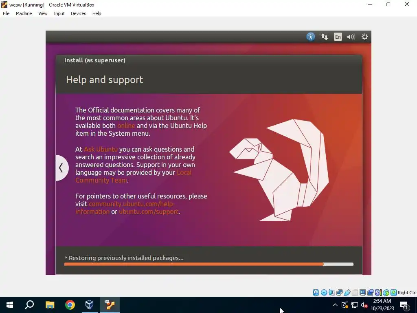Click the recording status icon in VirtualBox
Screen dimensions: 417x313
pos(370,293)
